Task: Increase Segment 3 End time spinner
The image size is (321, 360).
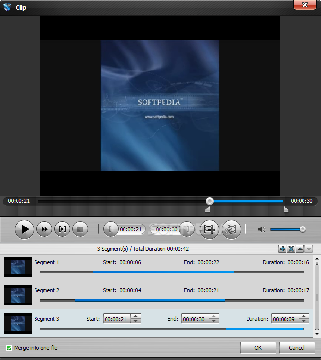Action: coord(214,316)
